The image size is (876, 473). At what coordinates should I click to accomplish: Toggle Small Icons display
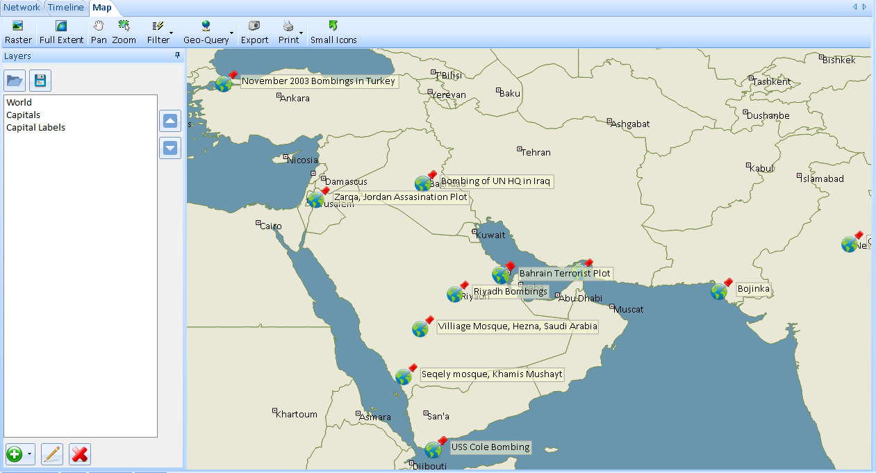click(x=333, y=32)
